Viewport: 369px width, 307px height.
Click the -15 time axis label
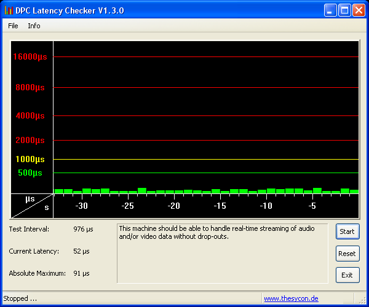pos(220,206)
